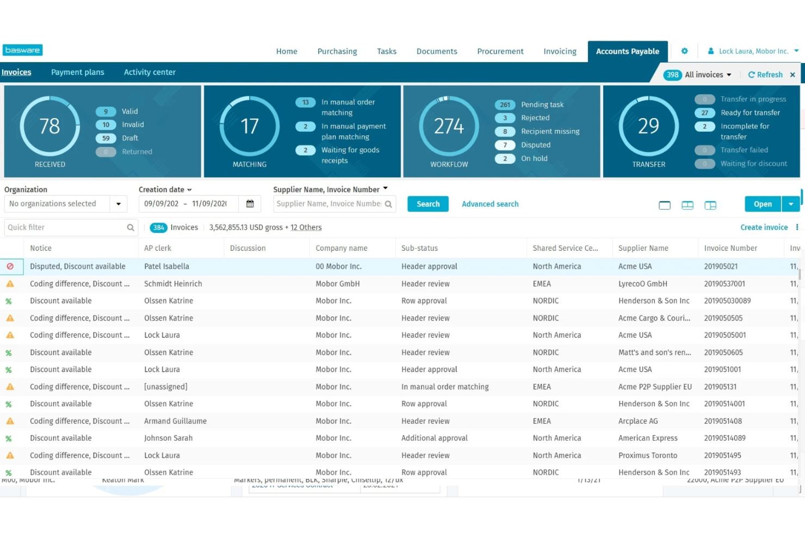Select the horizontal split view icon
The width and height of the screenshot is (805, 537).
click(x=687, y=205)
